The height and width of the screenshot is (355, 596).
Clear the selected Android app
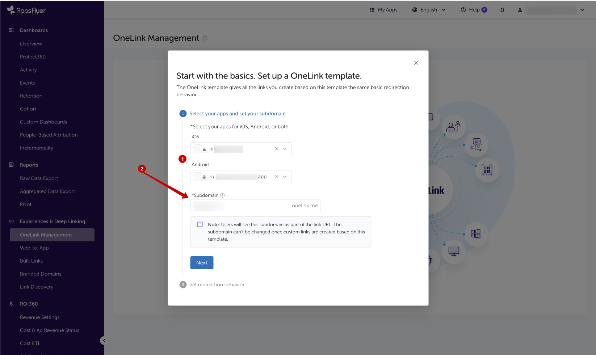pyautogui.click(x=277, y=177)
